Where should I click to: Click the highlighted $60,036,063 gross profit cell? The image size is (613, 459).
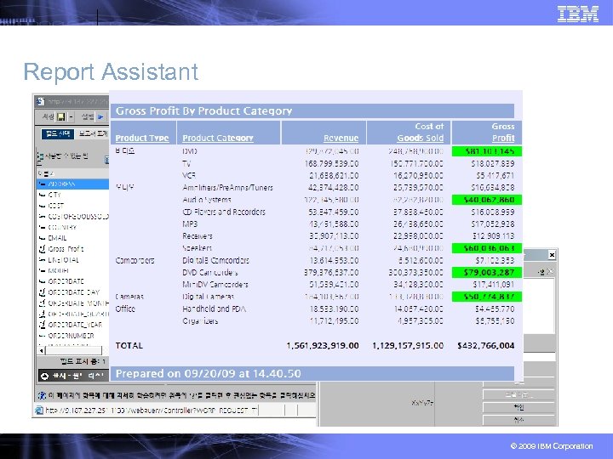(487, 248)
